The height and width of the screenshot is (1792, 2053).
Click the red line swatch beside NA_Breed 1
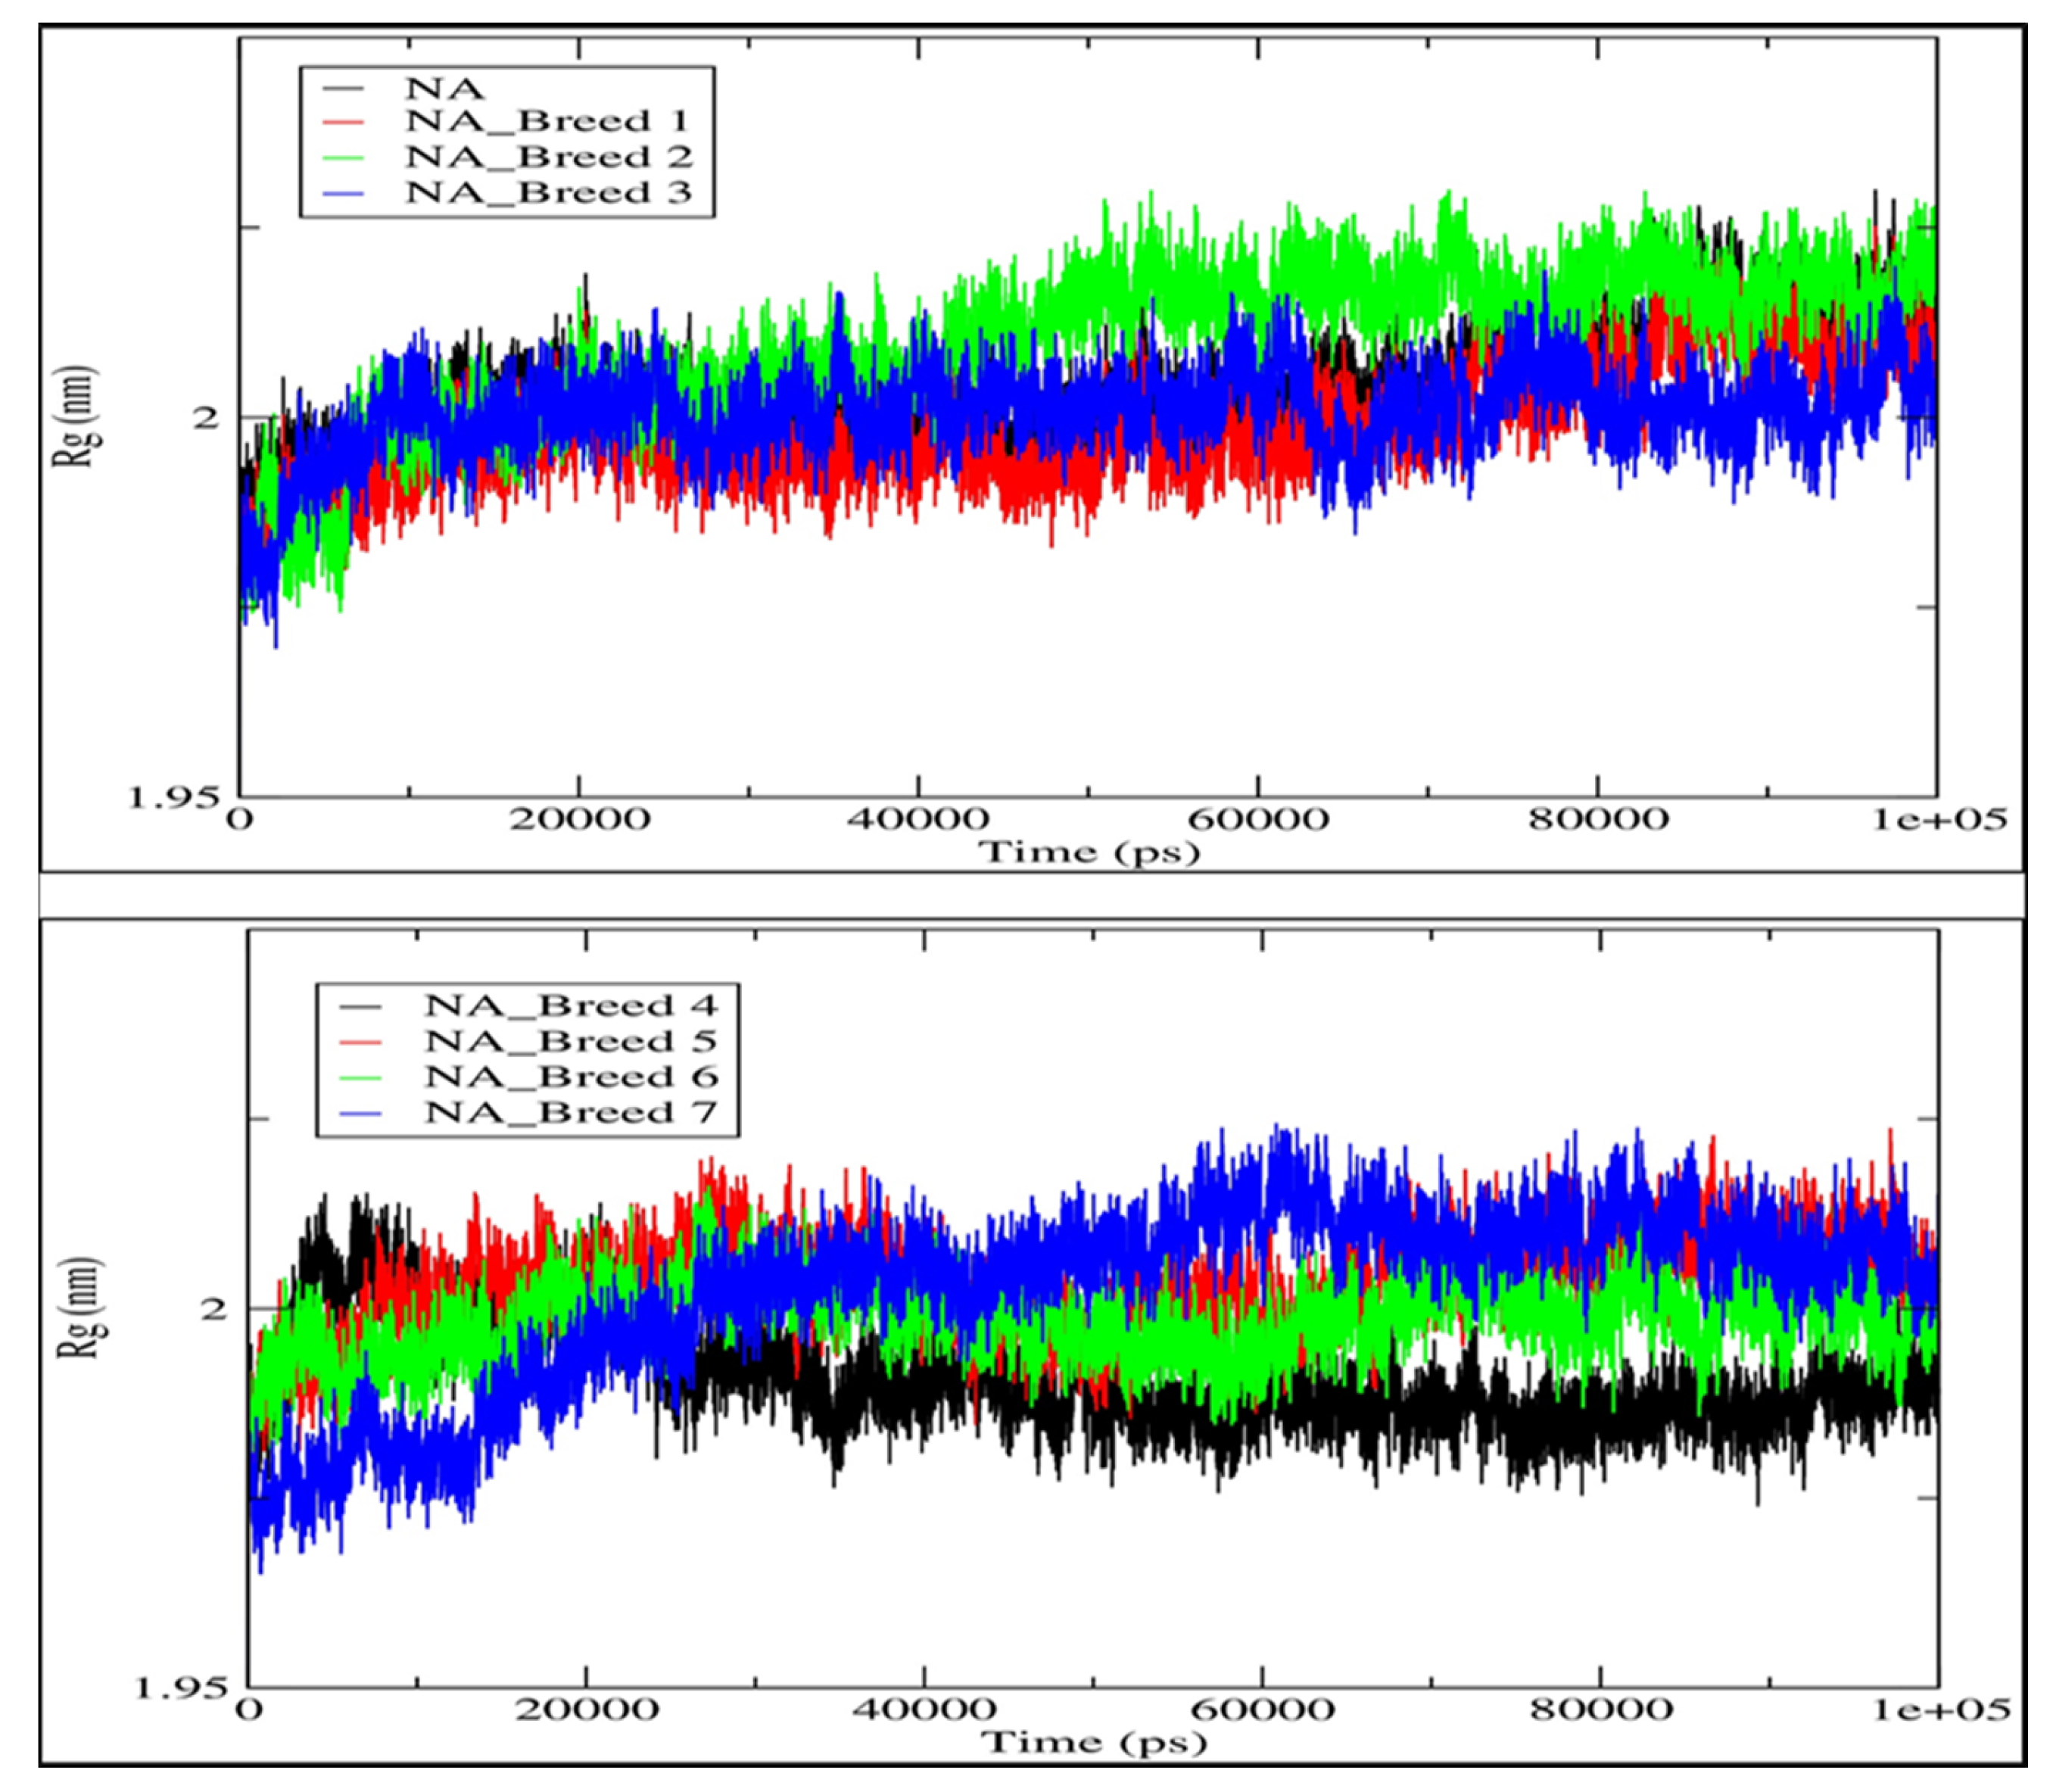(x=343, y=122)
